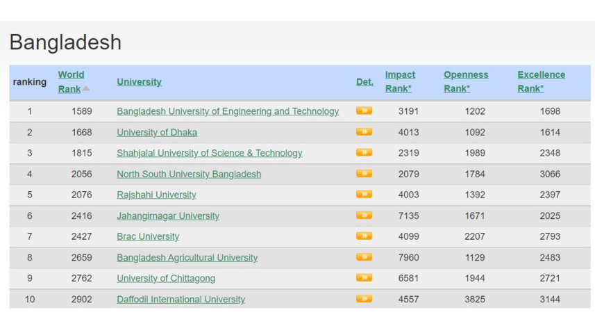595x335 pixels.
Task: Click details icon for North South University
Action: 364,174
